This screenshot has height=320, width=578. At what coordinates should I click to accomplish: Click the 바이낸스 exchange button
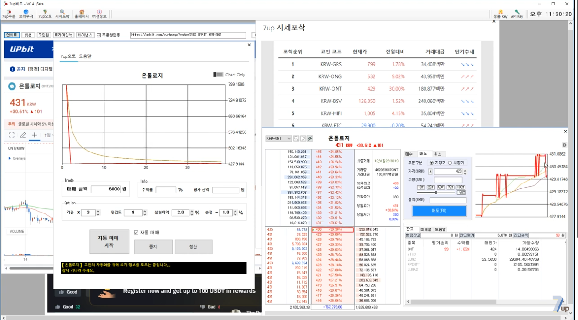point(85,35)
